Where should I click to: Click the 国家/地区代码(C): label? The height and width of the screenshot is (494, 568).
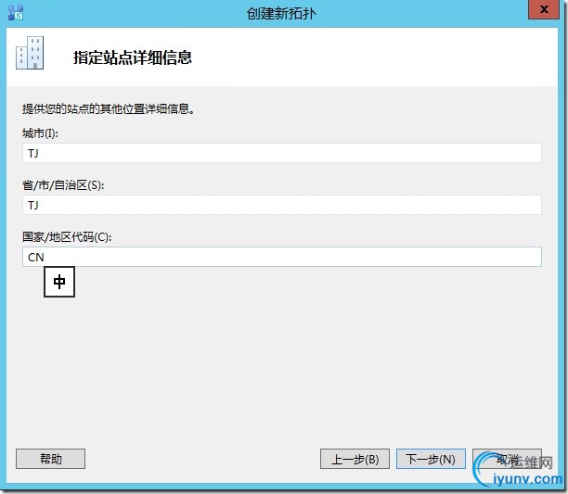(67, 237)
